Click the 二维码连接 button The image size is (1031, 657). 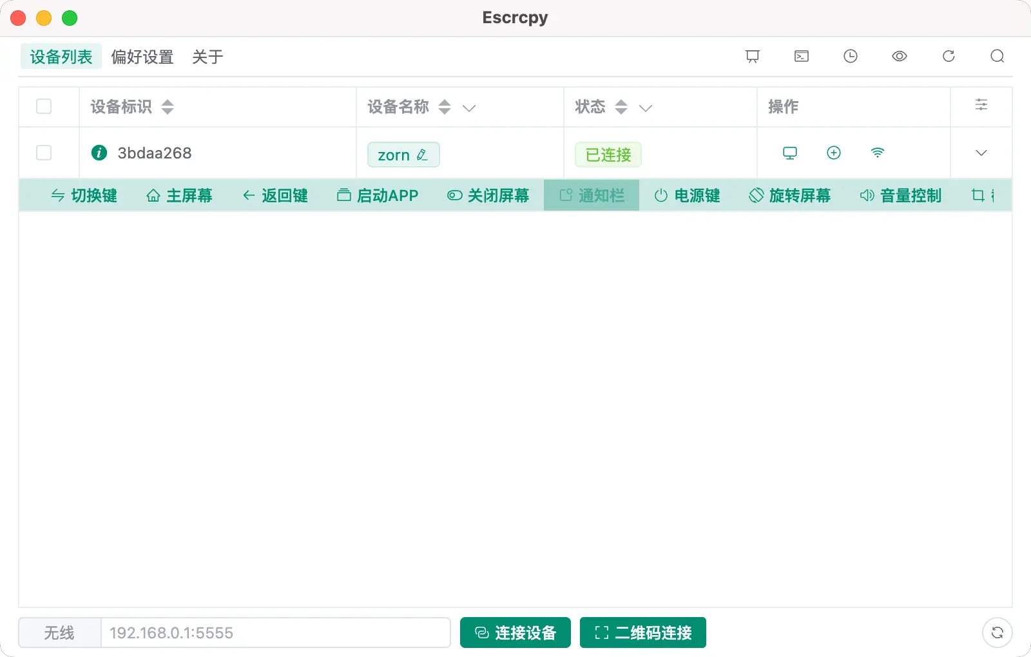pyautogui.click(x=643, y=633)
